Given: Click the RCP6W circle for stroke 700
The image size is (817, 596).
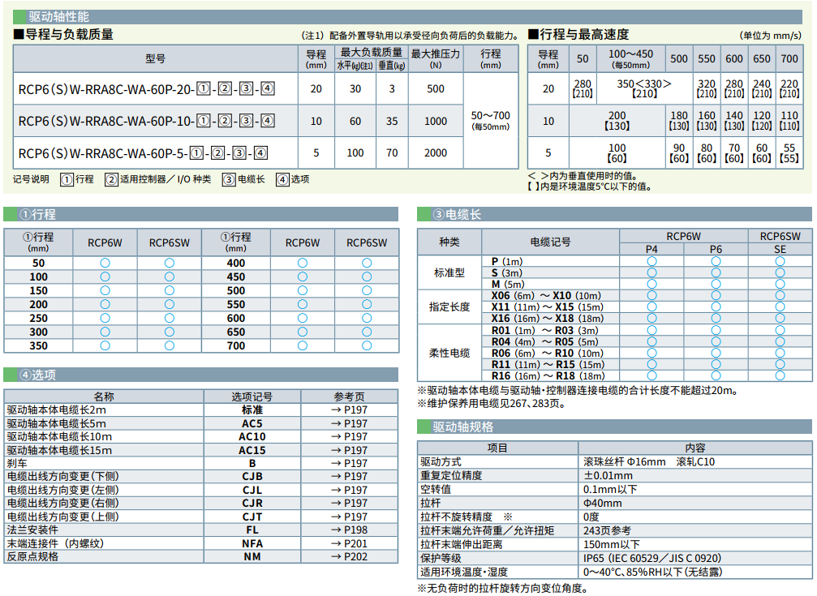Looking at the screenshot, I should (x=302, y=345).
